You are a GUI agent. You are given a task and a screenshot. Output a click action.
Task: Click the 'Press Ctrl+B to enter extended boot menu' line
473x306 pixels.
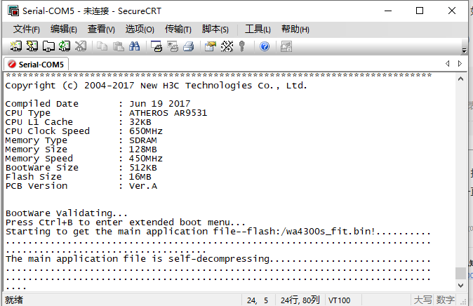126,222
